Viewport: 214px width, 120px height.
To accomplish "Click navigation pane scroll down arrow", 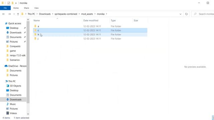I will (28, 114).
